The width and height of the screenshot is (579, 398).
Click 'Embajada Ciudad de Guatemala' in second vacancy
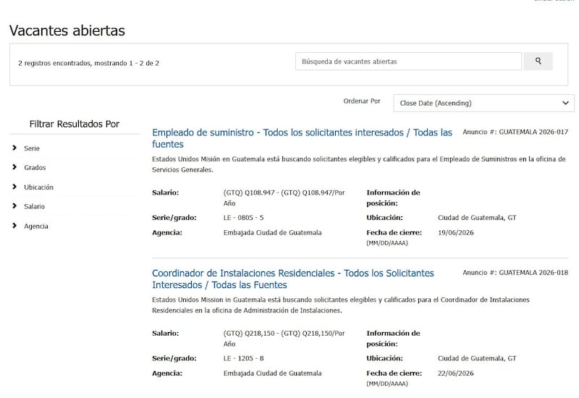tap(273, 373)
